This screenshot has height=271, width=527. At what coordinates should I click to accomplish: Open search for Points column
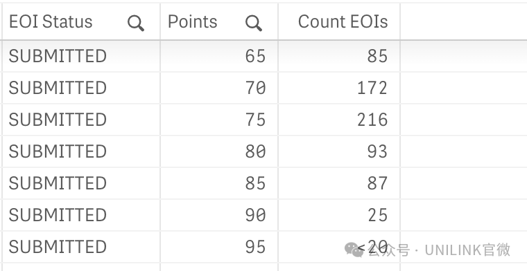253,24
